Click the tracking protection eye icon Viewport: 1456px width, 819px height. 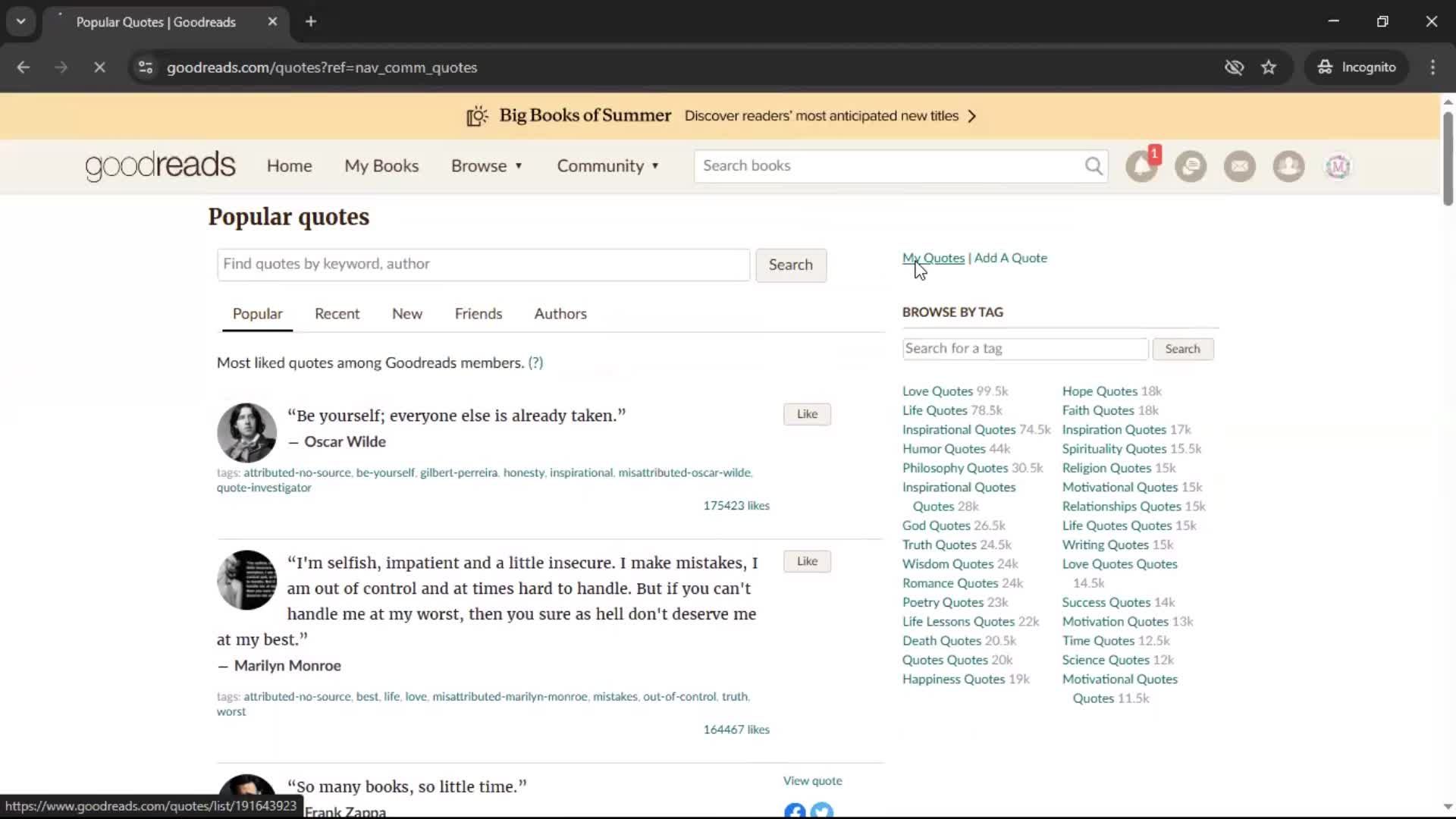click(1235, 67)
